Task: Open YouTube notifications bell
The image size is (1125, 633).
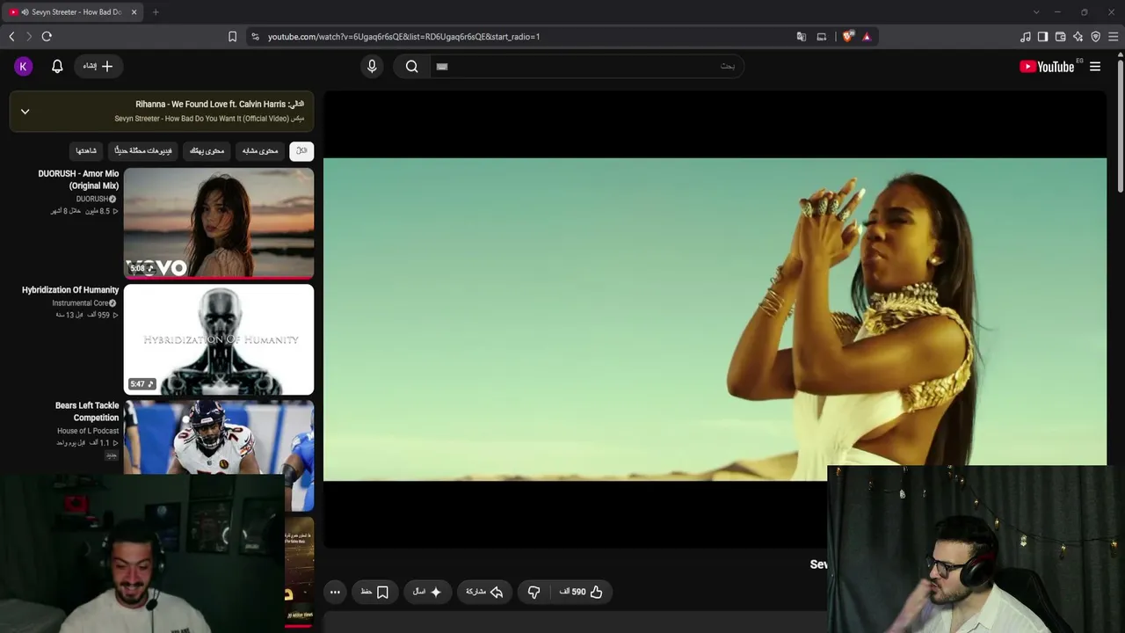Action: tap(57, 66)
